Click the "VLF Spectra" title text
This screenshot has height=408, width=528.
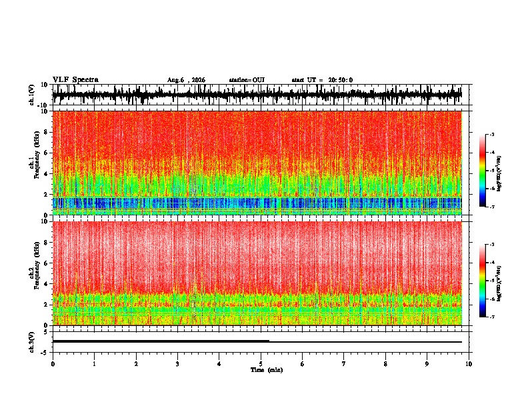tap(75, 80)
